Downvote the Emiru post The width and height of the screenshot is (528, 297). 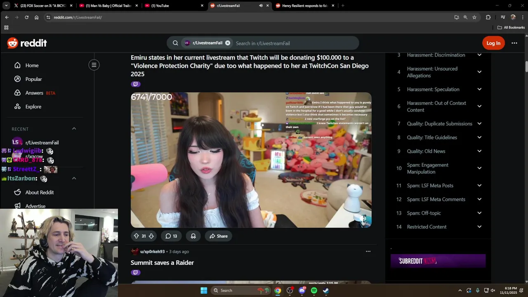tap(151, 236)
